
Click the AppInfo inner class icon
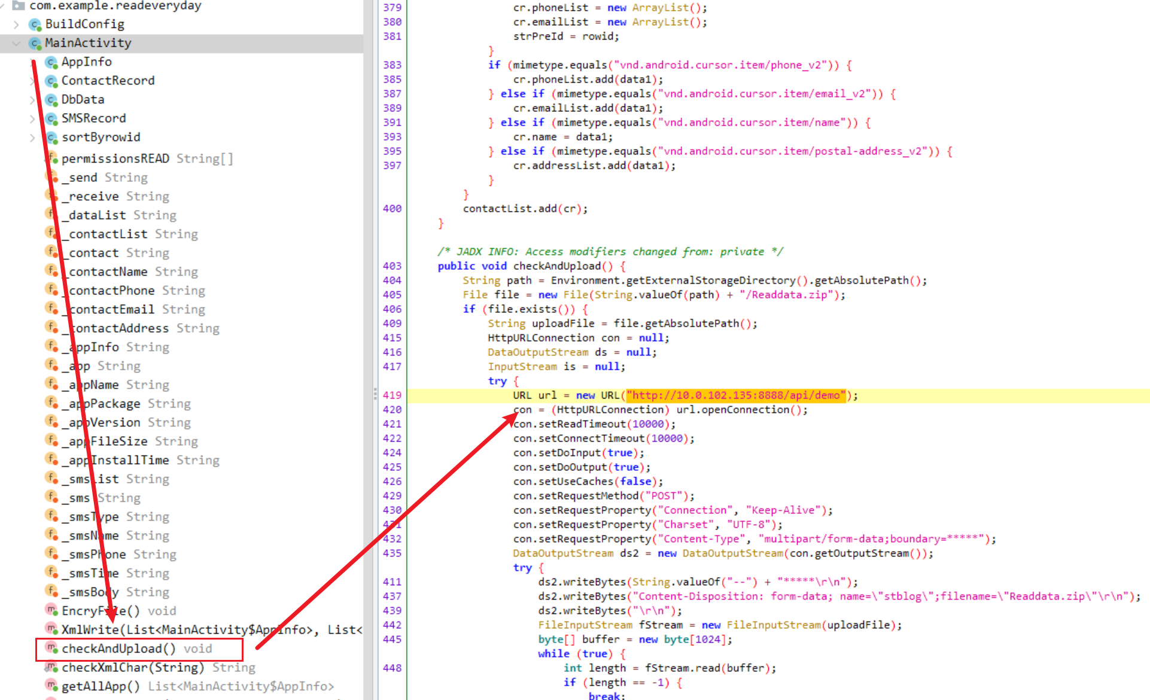pyautogui.click(x=52, y=62)
